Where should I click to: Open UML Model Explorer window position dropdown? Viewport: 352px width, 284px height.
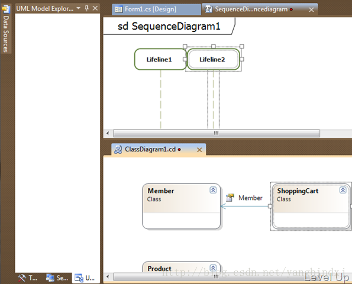click(x=78, y=8)
